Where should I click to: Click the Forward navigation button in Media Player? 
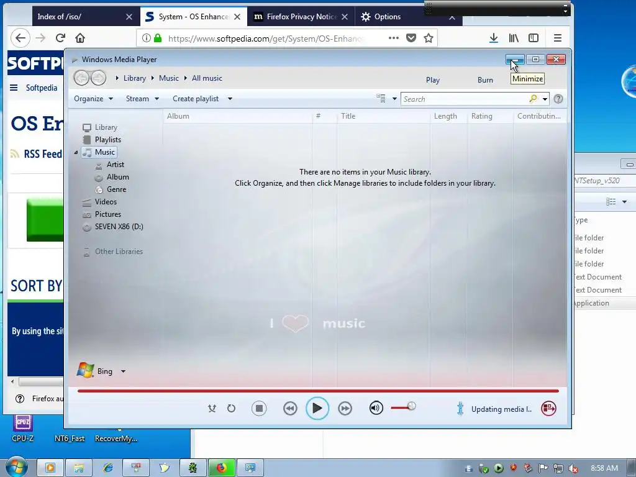[98, 78]
